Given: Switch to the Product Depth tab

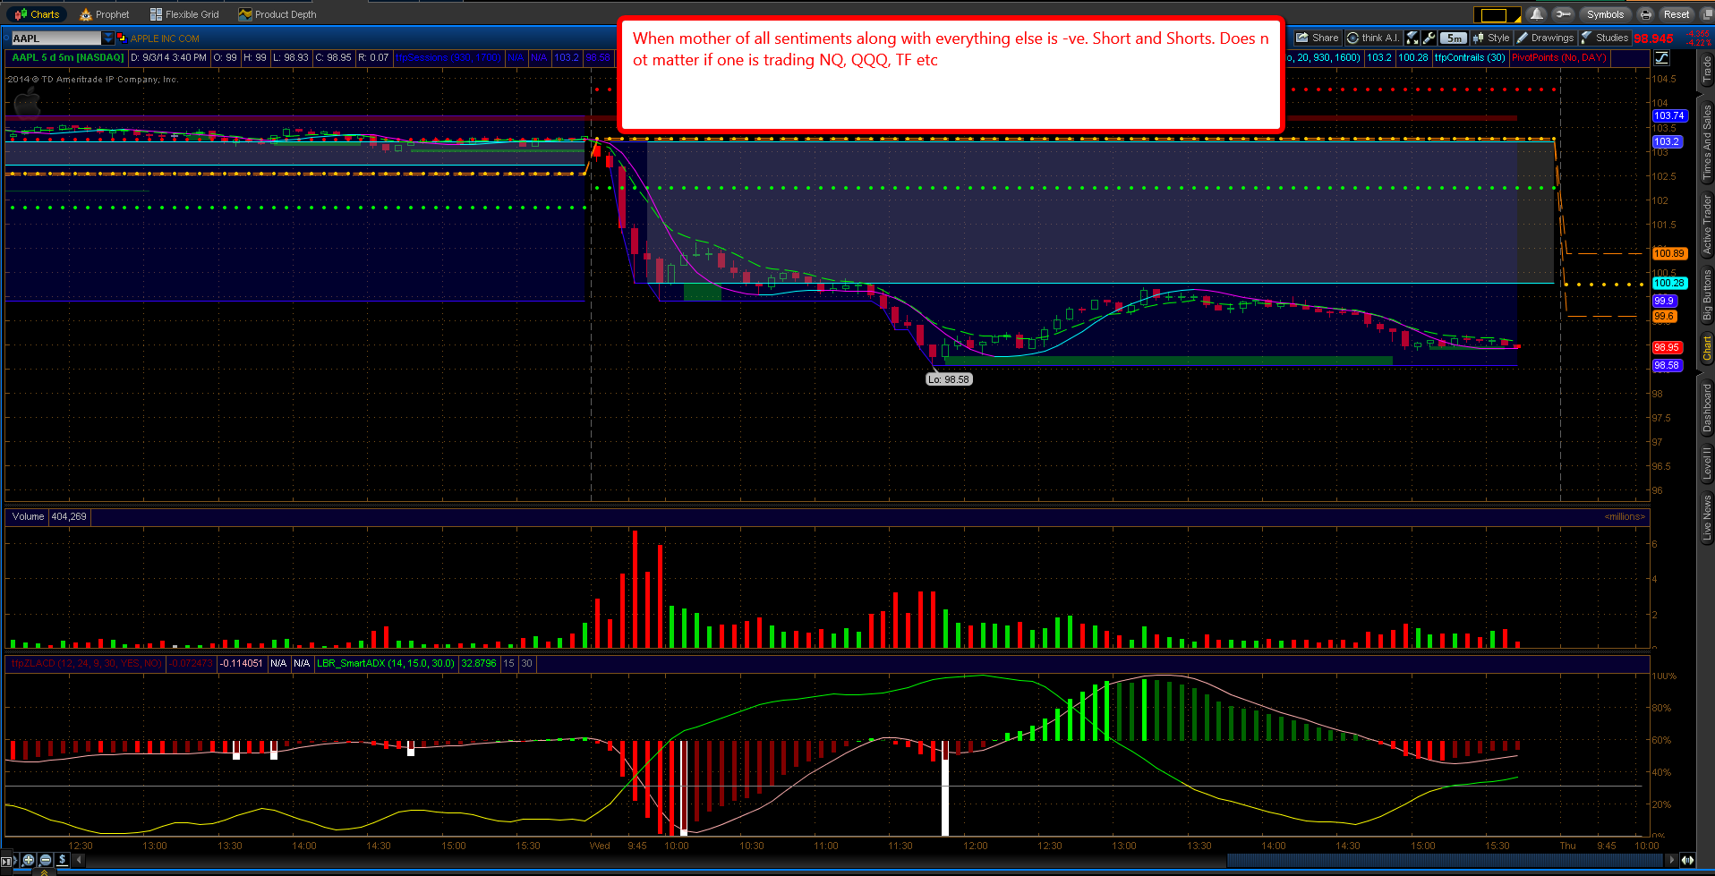Looking at the screenshot, I should tap(277, 14).
